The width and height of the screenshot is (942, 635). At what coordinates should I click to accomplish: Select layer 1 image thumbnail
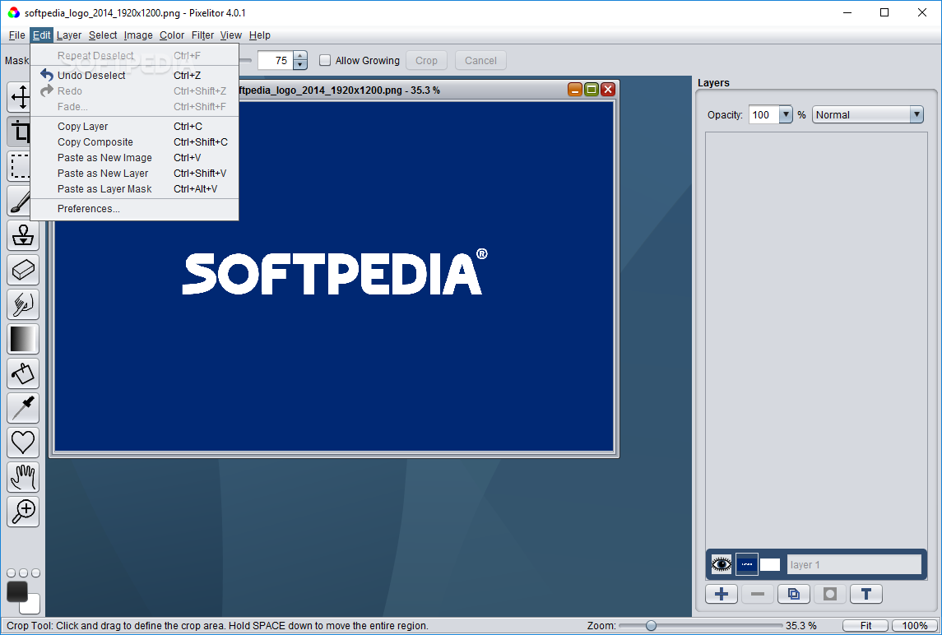pos(747,565)
